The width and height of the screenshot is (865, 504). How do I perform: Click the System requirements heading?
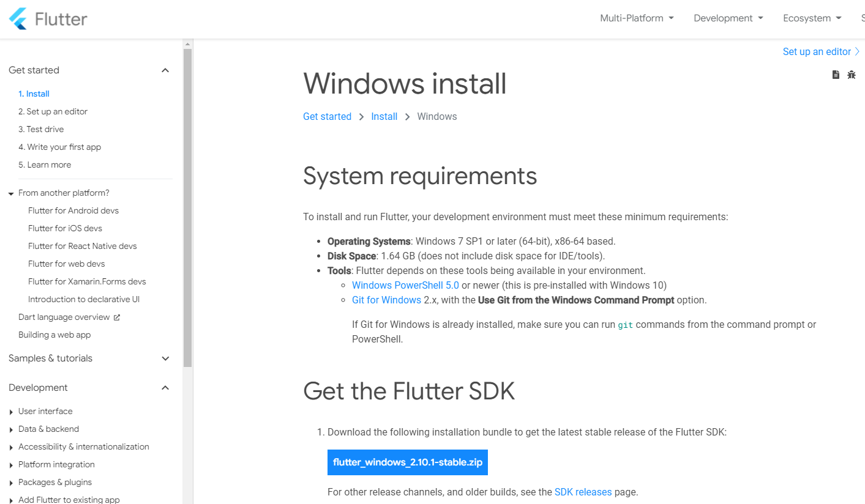click(x=420, y=176)
